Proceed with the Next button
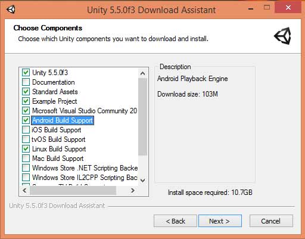Viewport: 305px width, 239px height. [220, 221]
